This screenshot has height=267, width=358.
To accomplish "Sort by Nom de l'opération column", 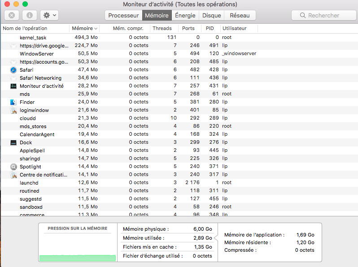I will 35,28.
